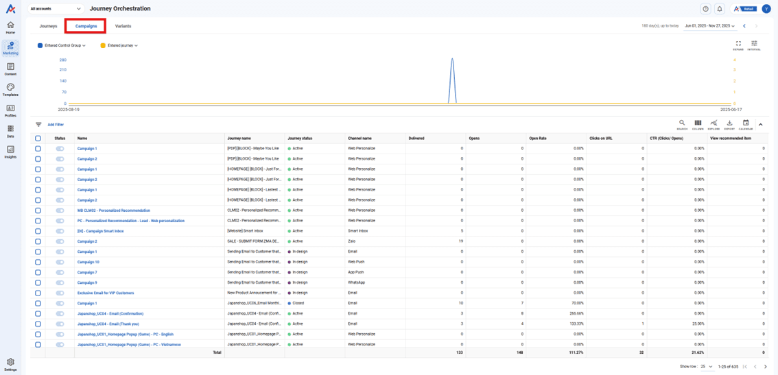
Task: Open the All accounts dropdown
Action: click(56, 9)
